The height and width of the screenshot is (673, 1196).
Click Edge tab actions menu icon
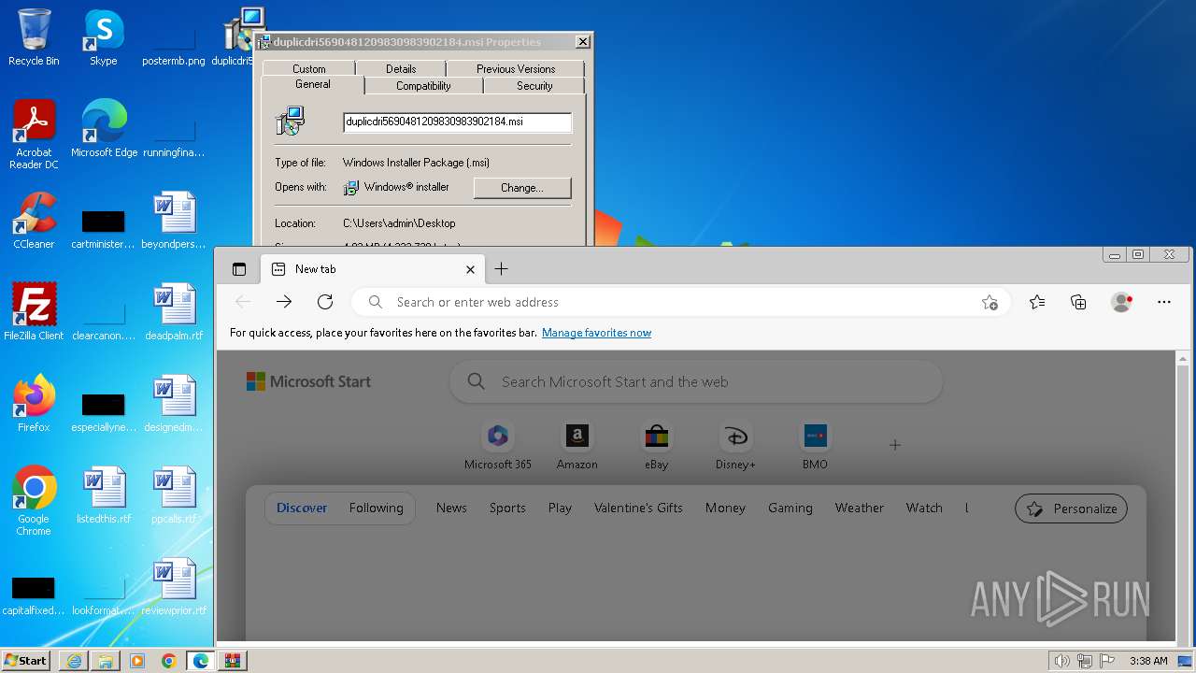pyautogui.click(x=239, y=269)
